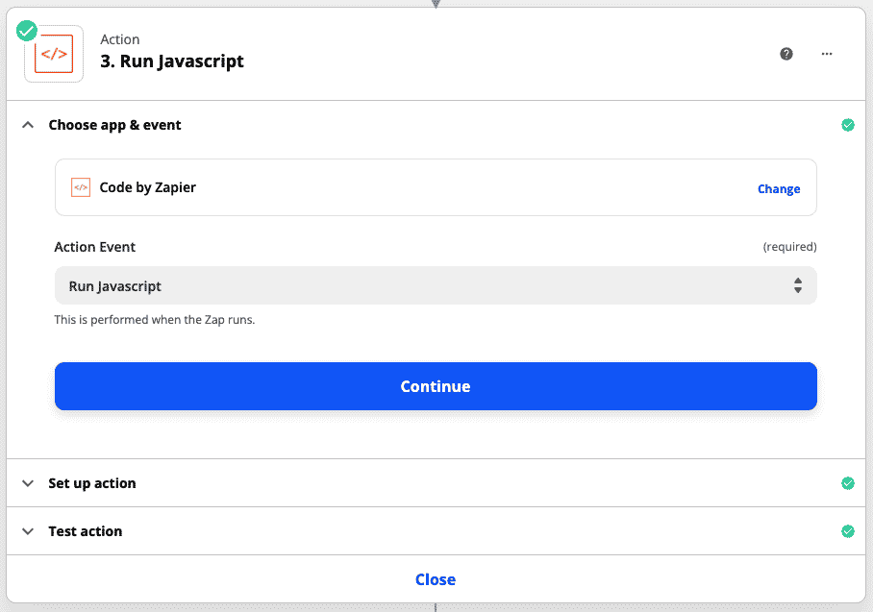Click the Choose app & event heading text
The height and width of the screenshot is (612, 873).
click(x=114, y=125)
